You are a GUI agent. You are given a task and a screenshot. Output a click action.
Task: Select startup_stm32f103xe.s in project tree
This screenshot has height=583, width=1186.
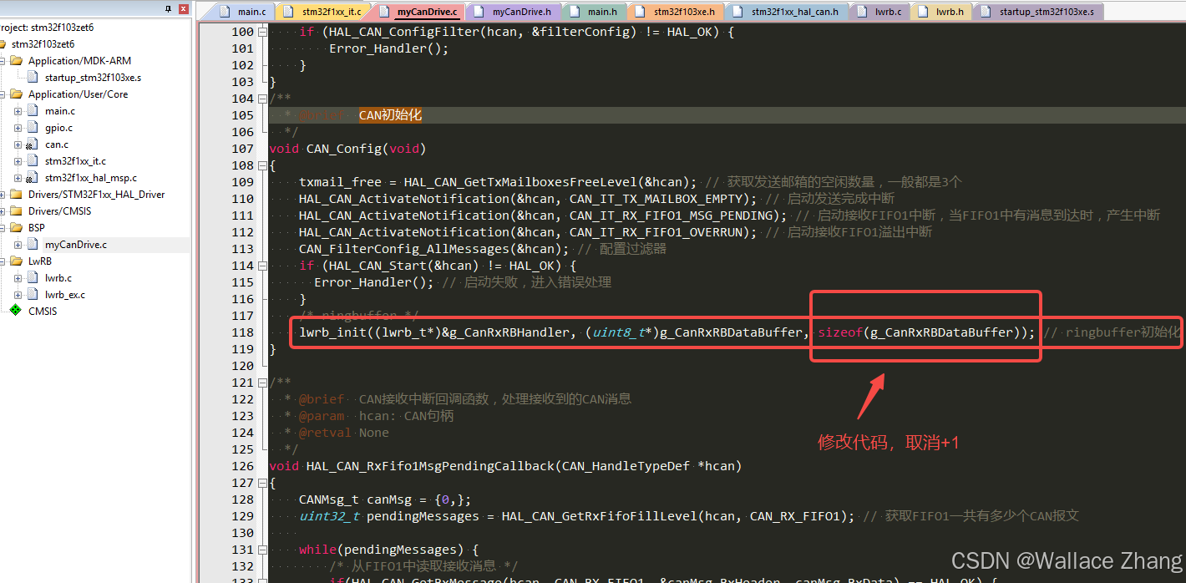93,78
